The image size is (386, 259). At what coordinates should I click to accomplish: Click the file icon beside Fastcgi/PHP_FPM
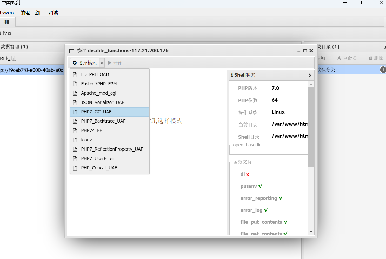75,84
